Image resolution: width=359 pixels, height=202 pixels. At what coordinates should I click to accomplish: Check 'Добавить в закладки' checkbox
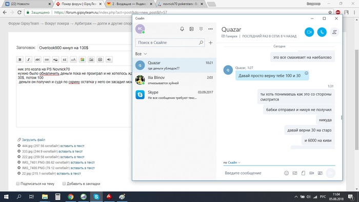(64, 184)
